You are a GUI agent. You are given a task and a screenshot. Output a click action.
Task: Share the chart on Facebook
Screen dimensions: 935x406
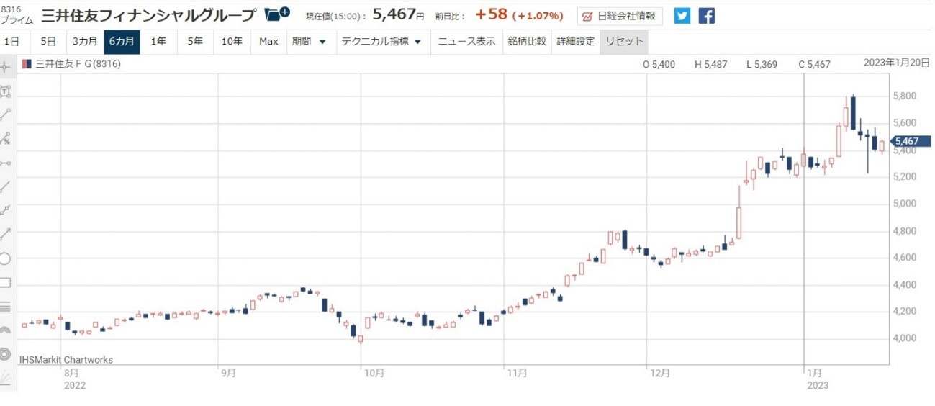(707, 16)
